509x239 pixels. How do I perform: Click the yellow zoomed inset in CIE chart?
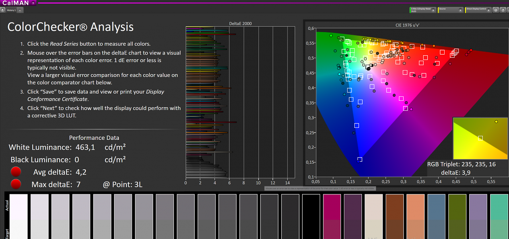point(480,138)
